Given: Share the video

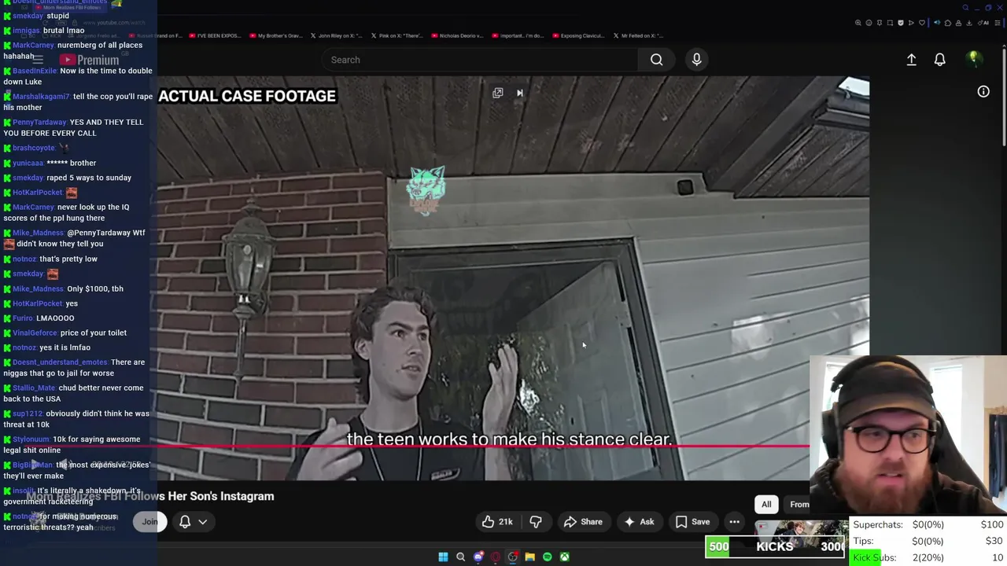Looking at the screenshot, I should (583, 522).
